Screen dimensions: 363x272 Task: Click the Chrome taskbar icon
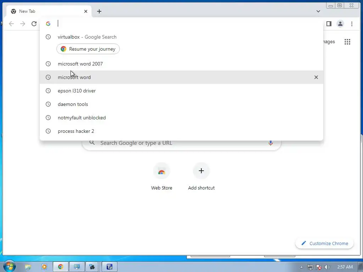(60, 267)
